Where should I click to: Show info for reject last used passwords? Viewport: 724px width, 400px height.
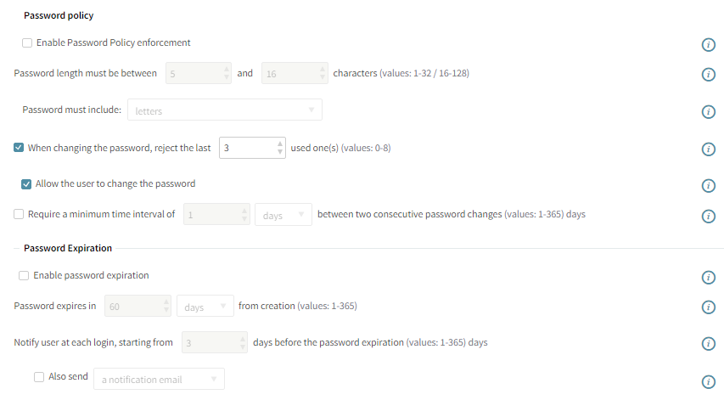[708, 149]
